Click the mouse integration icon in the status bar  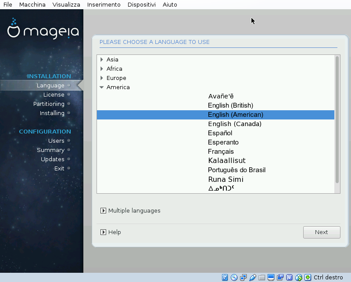coord(299,278)
